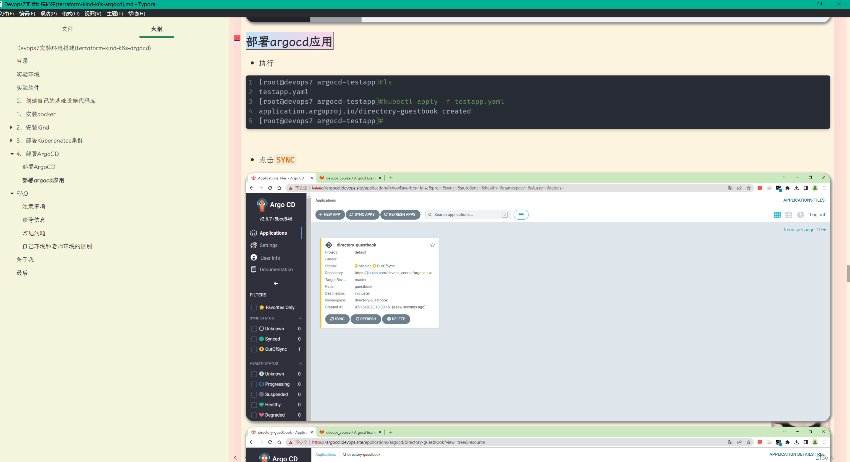The width and height of the screenshot is (850, 462).
Task: Jump to 目录 in the outline
Action: pos(22,61)
